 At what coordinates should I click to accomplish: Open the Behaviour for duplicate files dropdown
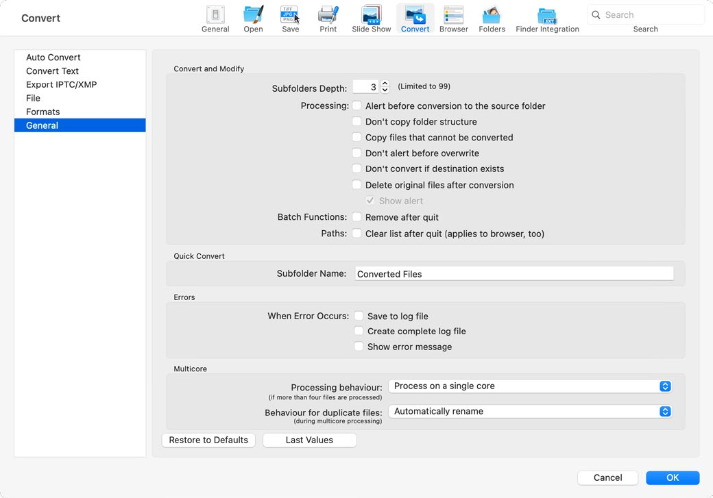tap(530, 411)
